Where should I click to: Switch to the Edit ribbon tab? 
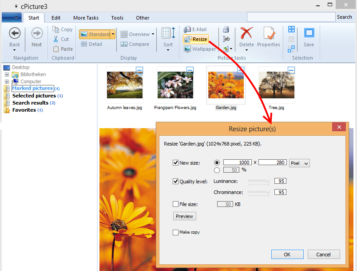[56, 18]
